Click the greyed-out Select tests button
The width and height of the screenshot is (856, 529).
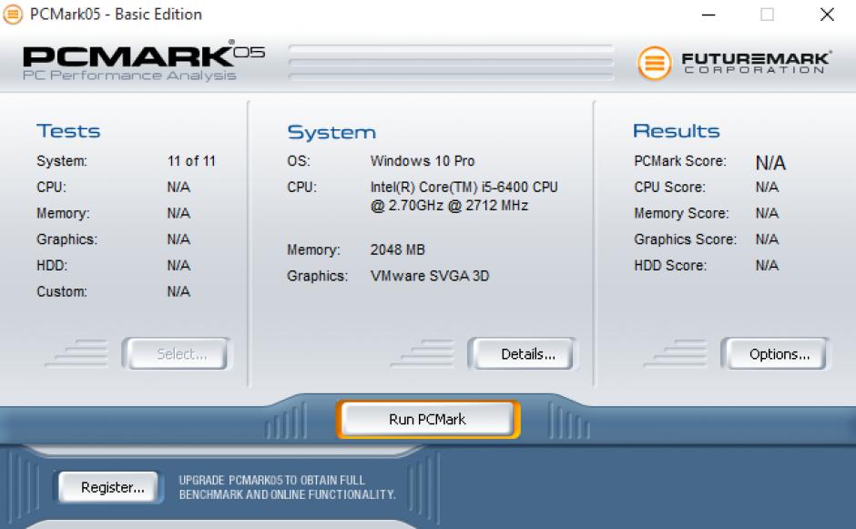177,354
